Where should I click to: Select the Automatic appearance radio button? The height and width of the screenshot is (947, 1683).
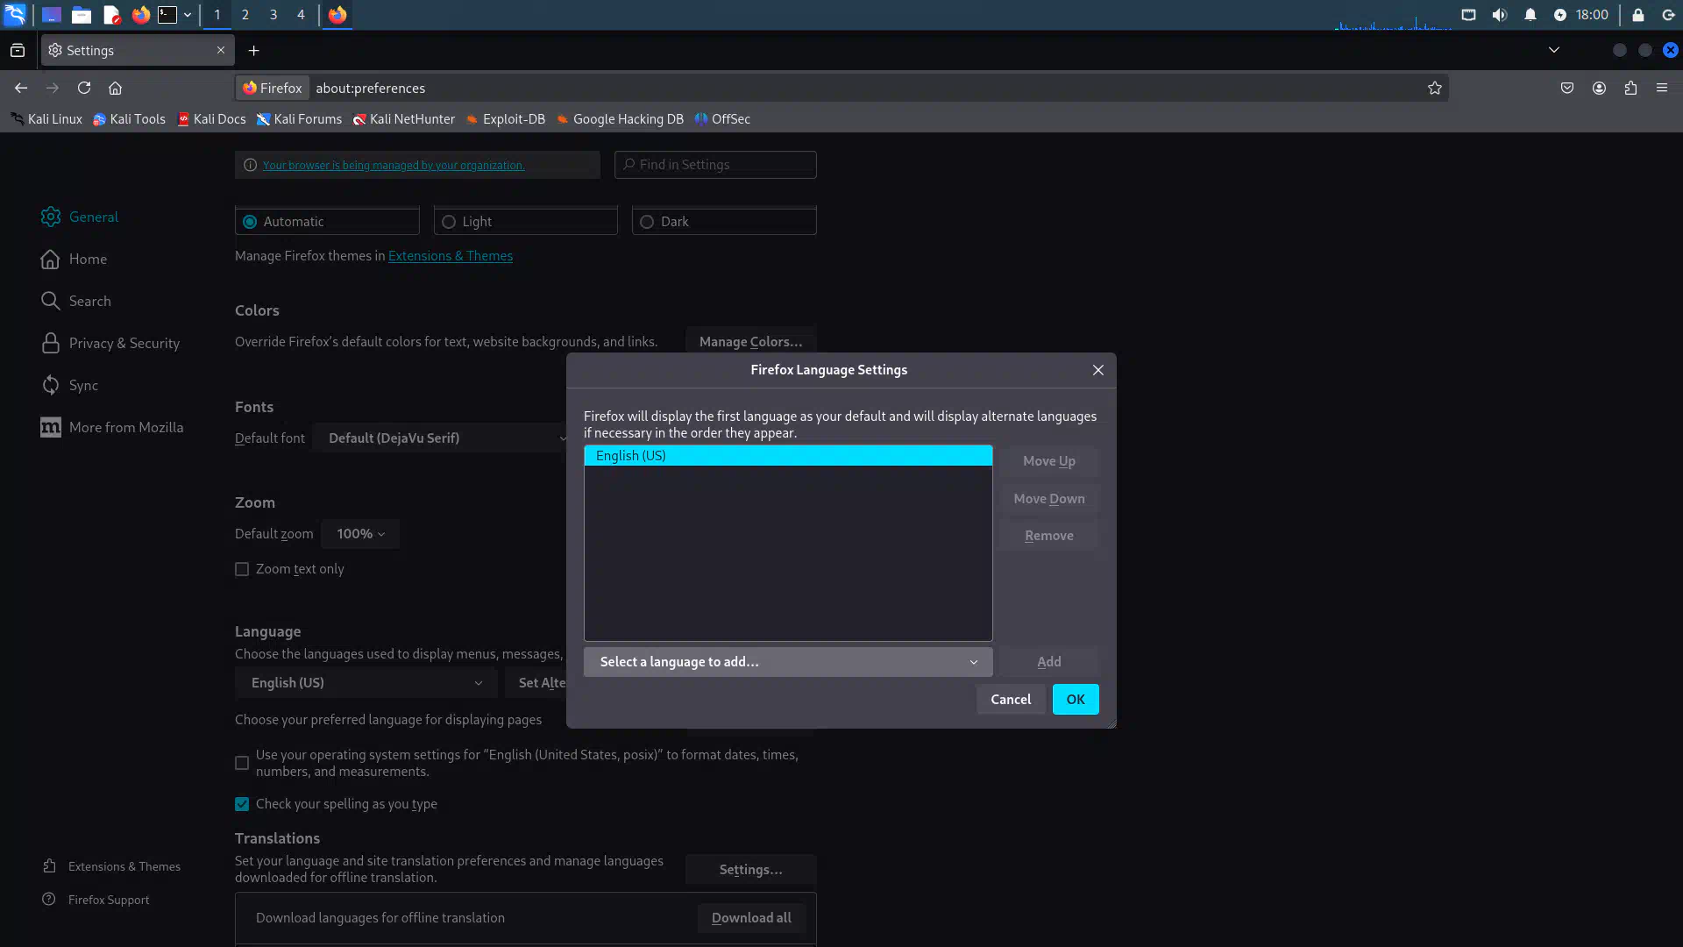click(x=250, y=222)
